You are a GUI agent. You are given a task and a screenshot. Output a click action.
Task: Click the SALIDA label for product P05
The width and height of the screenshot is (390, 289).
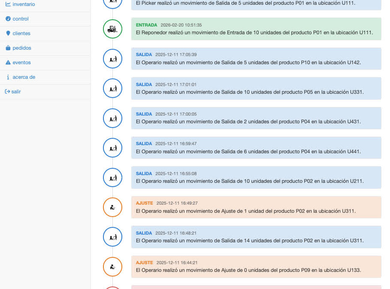(144, 85)
